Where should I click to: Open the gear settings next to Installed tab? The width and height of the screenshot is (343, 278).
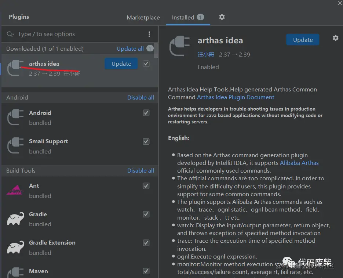[x=222, y=17]
